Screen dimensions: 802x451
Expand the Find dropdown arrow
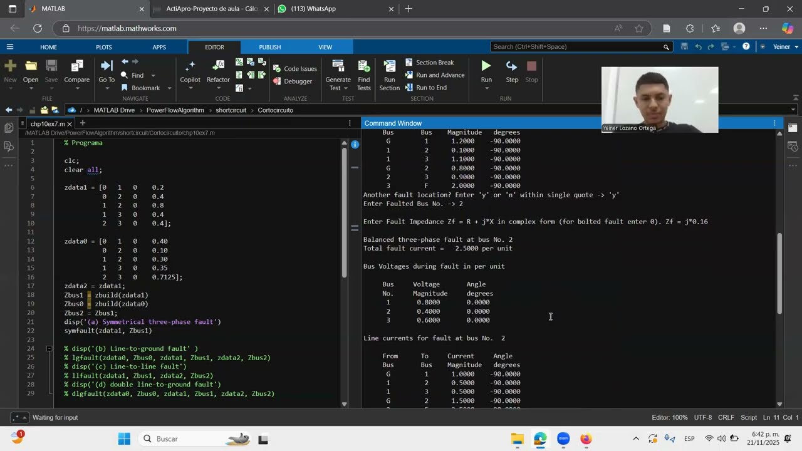coord(153,76)
